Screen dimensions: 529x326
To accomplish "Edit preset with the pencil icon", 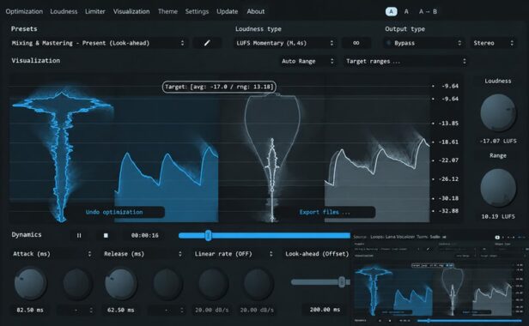I will 207,43.
